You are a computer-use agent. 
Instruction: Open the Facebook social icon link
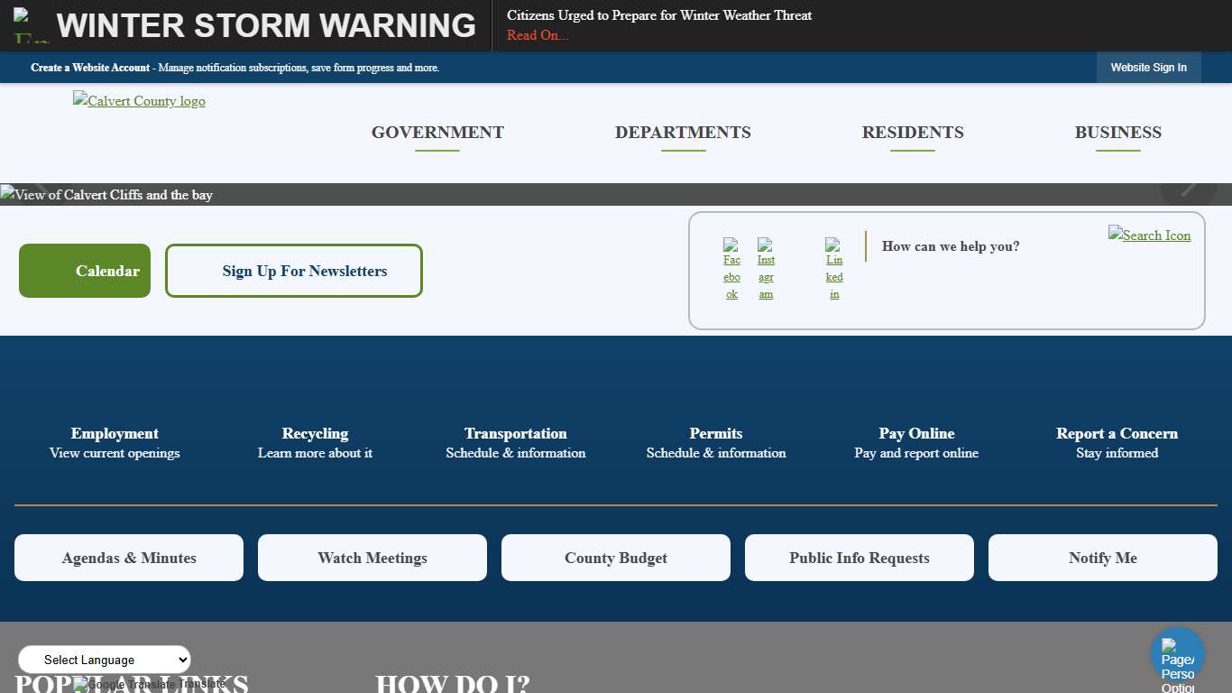coord(731,269)
